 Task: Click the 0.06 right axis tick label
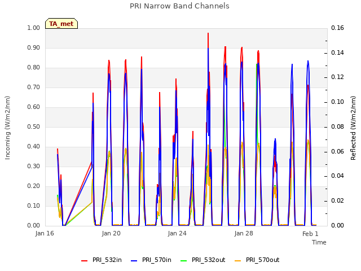pyautogui.click(x=337, y=152)
